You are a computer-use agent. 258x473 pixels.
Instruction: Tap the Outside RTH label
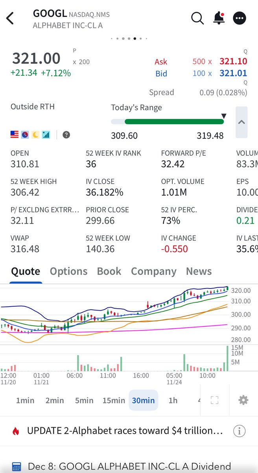point(33,107)
